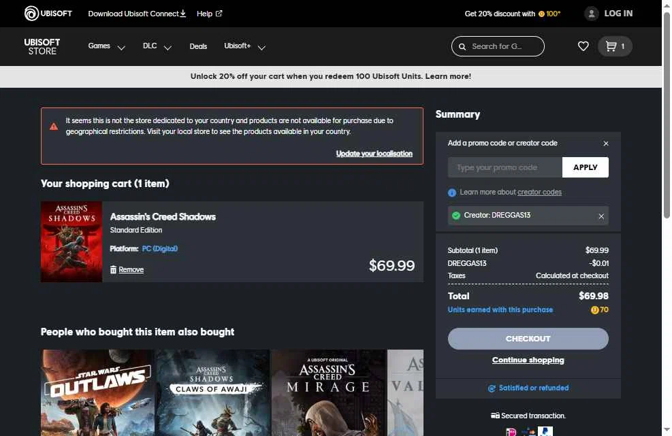Expand the Ubisoft+ menu chevron

pos(261,48)
